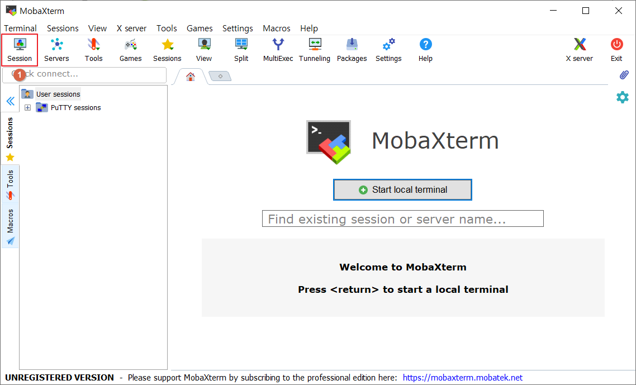Open the Tunneling toolbar icon
Image resolution: width=636 pixels, height=385 pixels.
[x=315, y=50]
